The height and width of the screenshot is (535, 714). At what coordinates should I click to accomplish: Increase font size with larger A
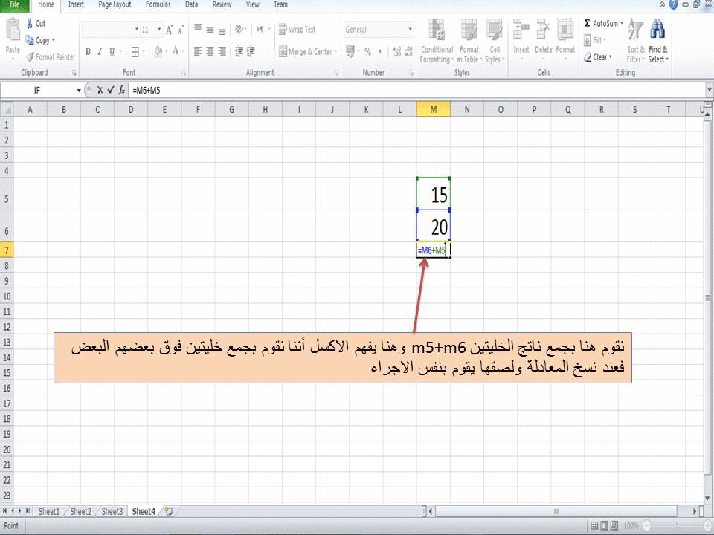click(x=169, y=30)
